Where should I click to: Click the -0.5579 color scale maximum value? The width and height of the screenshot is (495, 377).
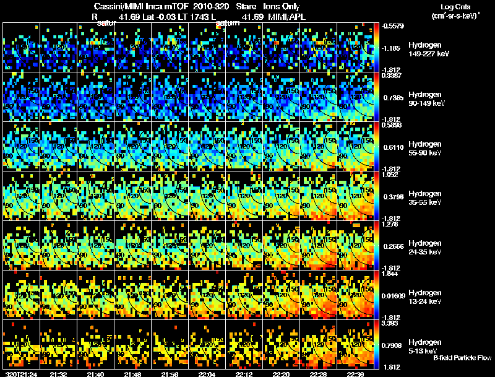[x=393, y=26]
